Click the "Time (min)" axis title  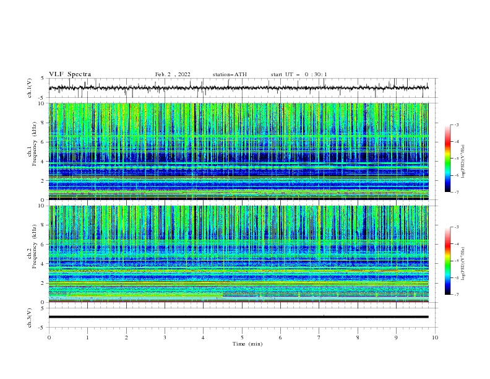[247, 344]
